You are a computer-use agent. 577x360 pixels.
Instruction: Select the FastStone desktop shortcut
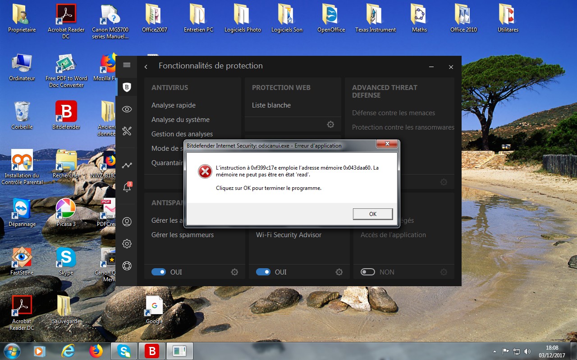tap(22, 261)
